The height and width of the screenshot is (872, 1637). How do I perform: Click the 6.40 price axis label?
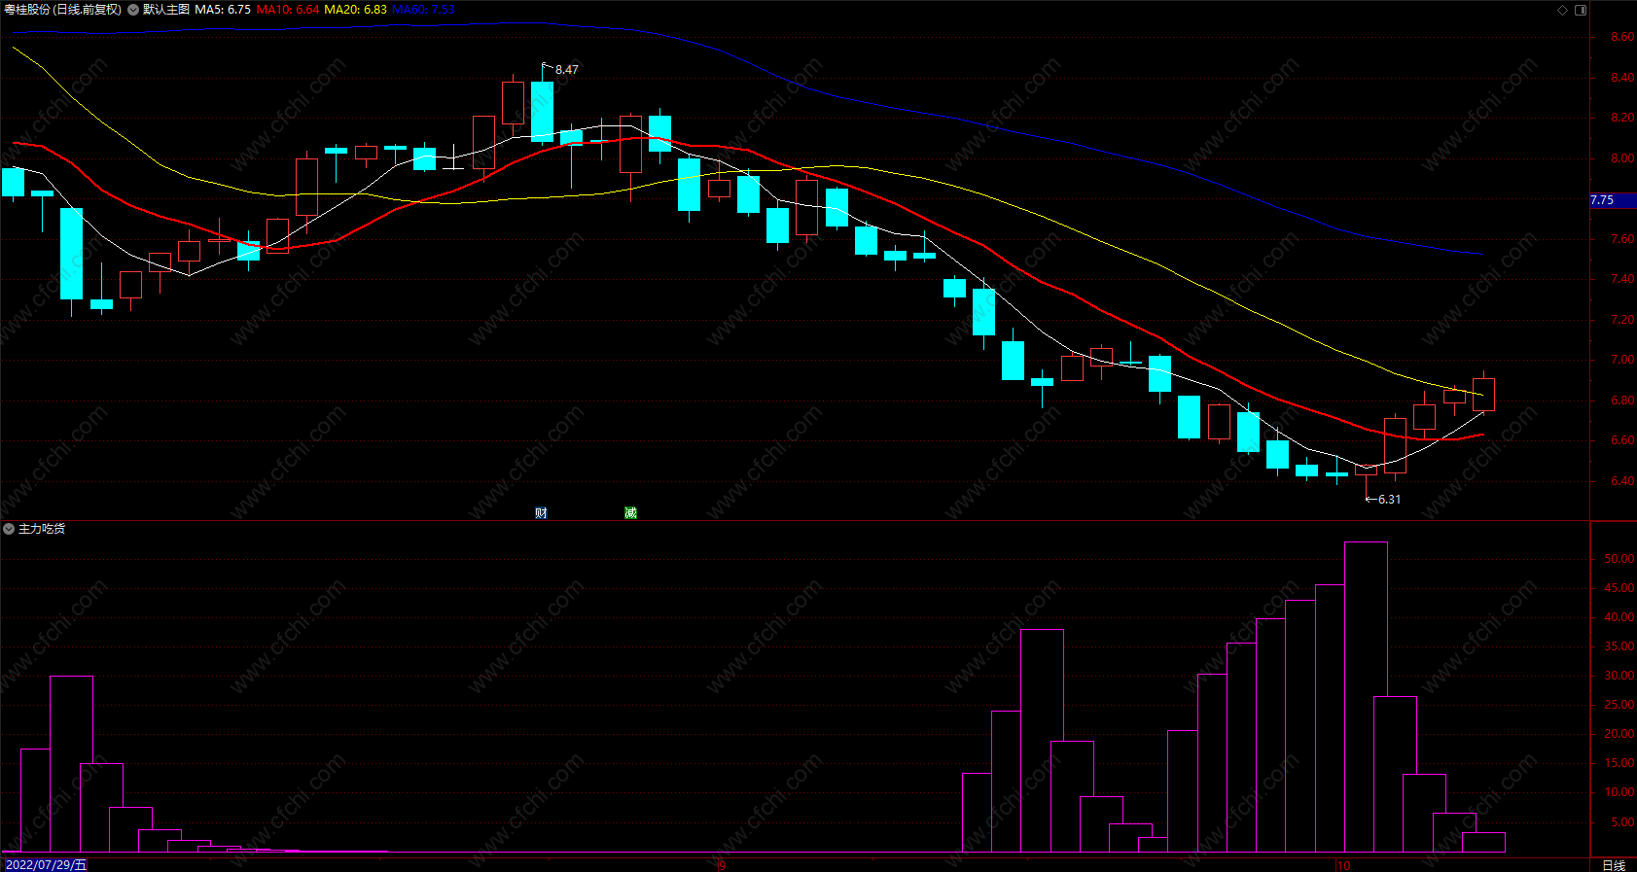click(1622, 481)
